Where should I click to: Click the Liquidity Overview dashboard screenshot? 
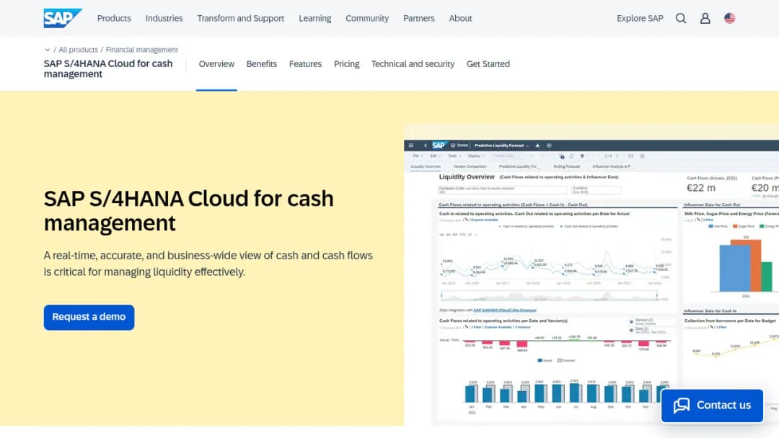click(x=591, y=282)
